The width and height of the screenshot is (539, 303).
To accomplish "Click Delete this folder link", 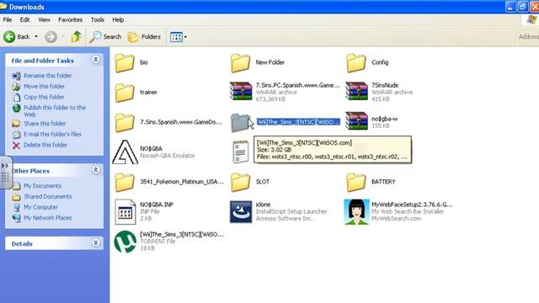I will 45,145.
